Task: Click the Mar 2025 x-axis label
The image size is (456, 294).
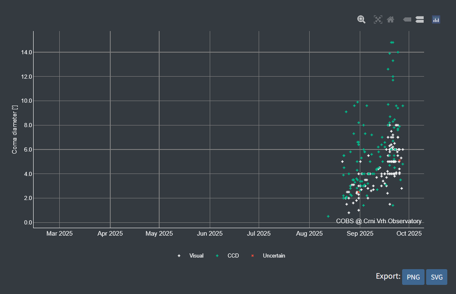Action: 59,234
